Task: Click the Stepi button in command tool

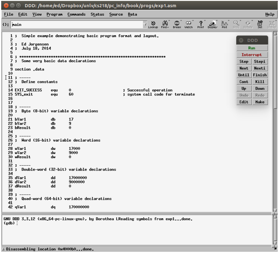Action: tap(259, 62)
